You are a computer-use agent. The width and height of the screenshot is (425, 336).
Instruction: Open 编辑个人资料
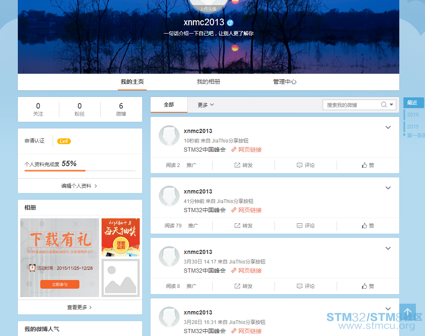79,186
